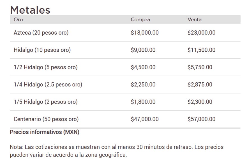
Task: Click the Azteca purchase price $18,000.00
Action: point(145,33)
